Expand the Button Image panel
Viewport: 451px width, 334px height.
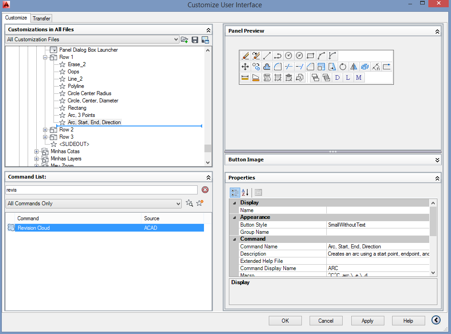coord(437,160)
